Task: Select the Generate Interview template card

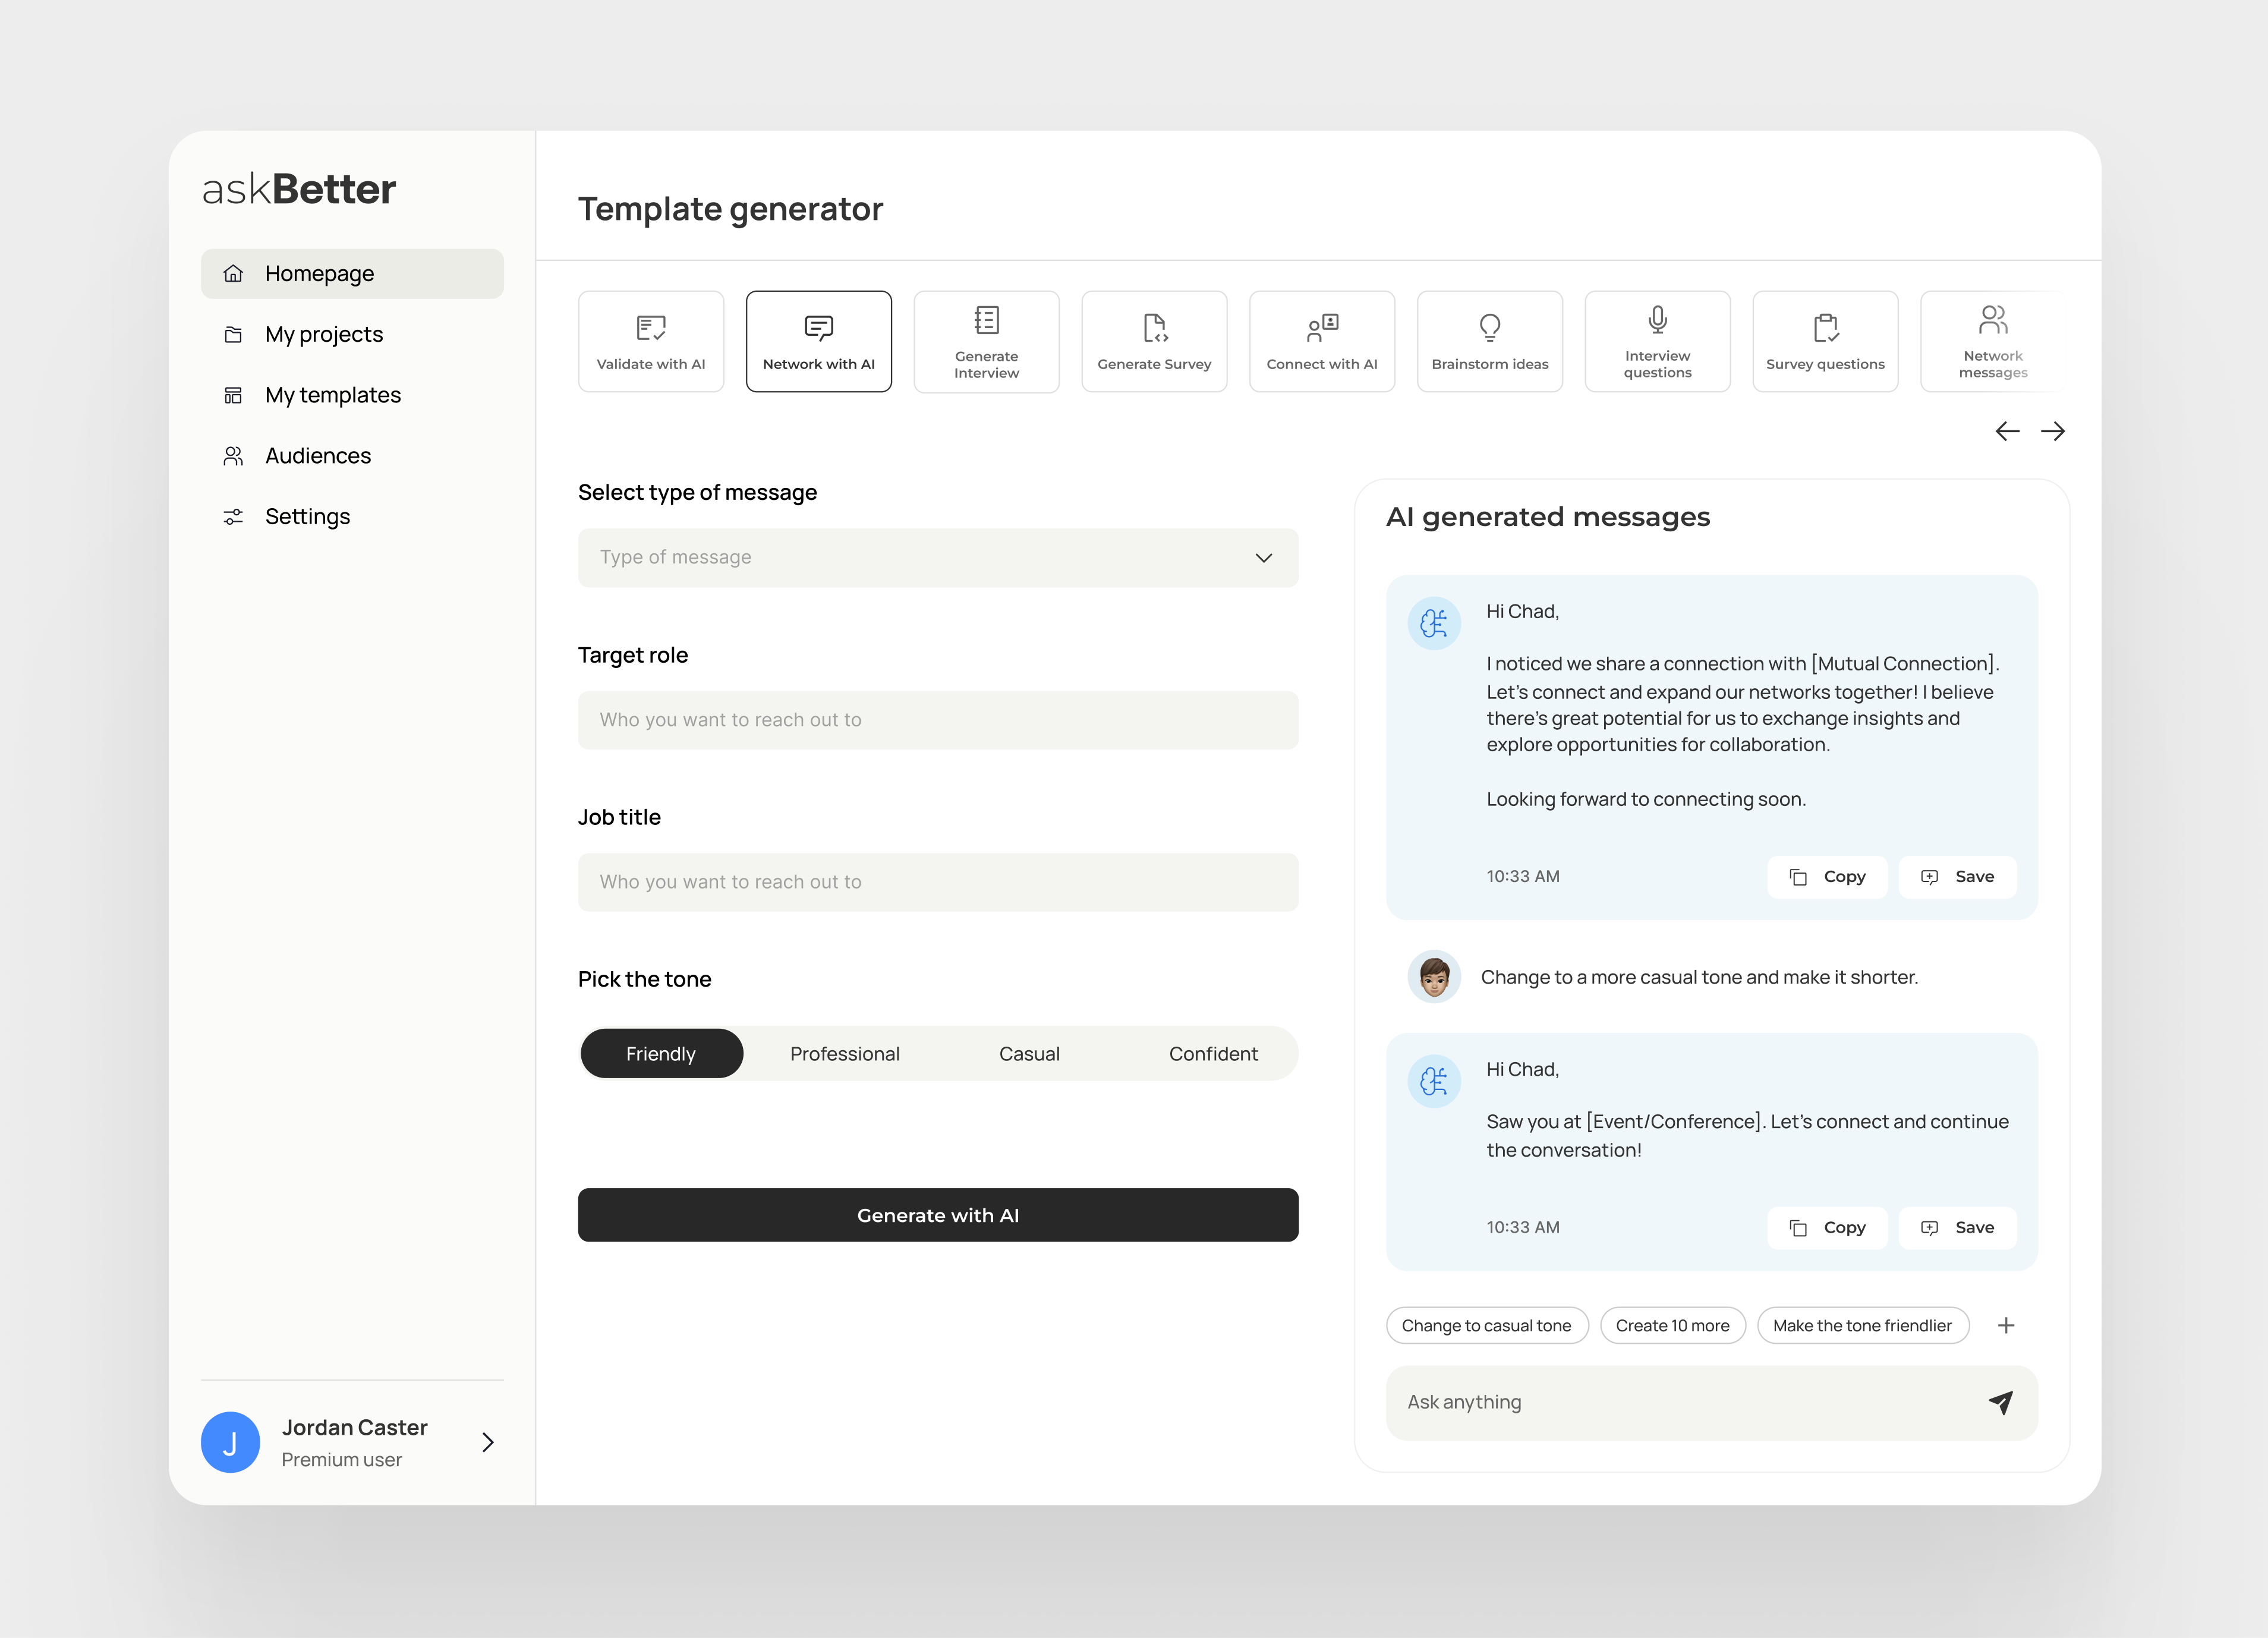Action: tap(986, 342)
